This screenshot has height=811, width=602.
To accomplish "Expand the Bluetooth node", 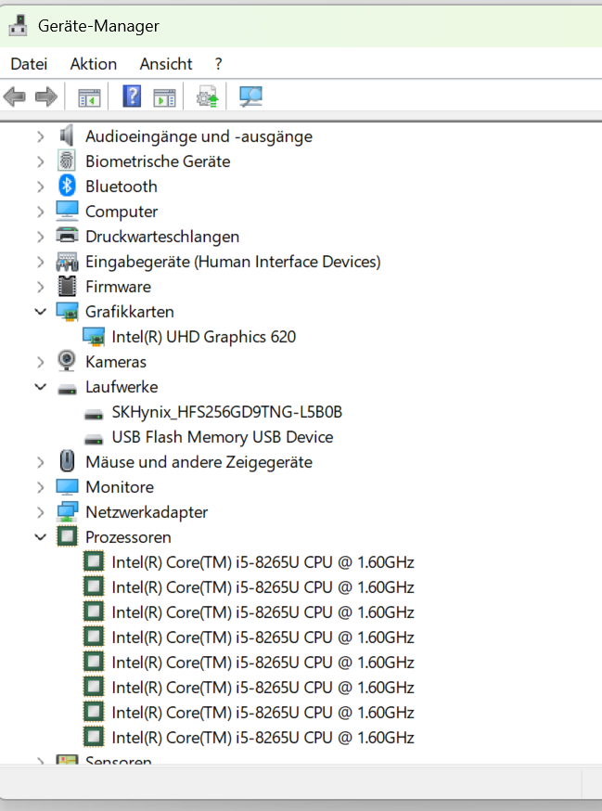I will tap(40, 187).
